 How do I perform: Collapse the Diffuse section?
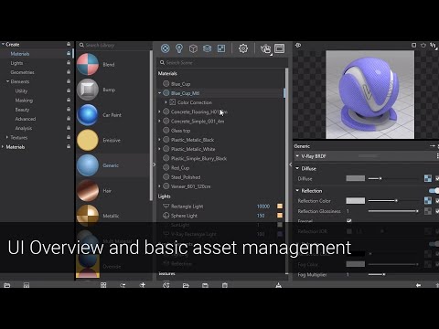pos(297,168)
